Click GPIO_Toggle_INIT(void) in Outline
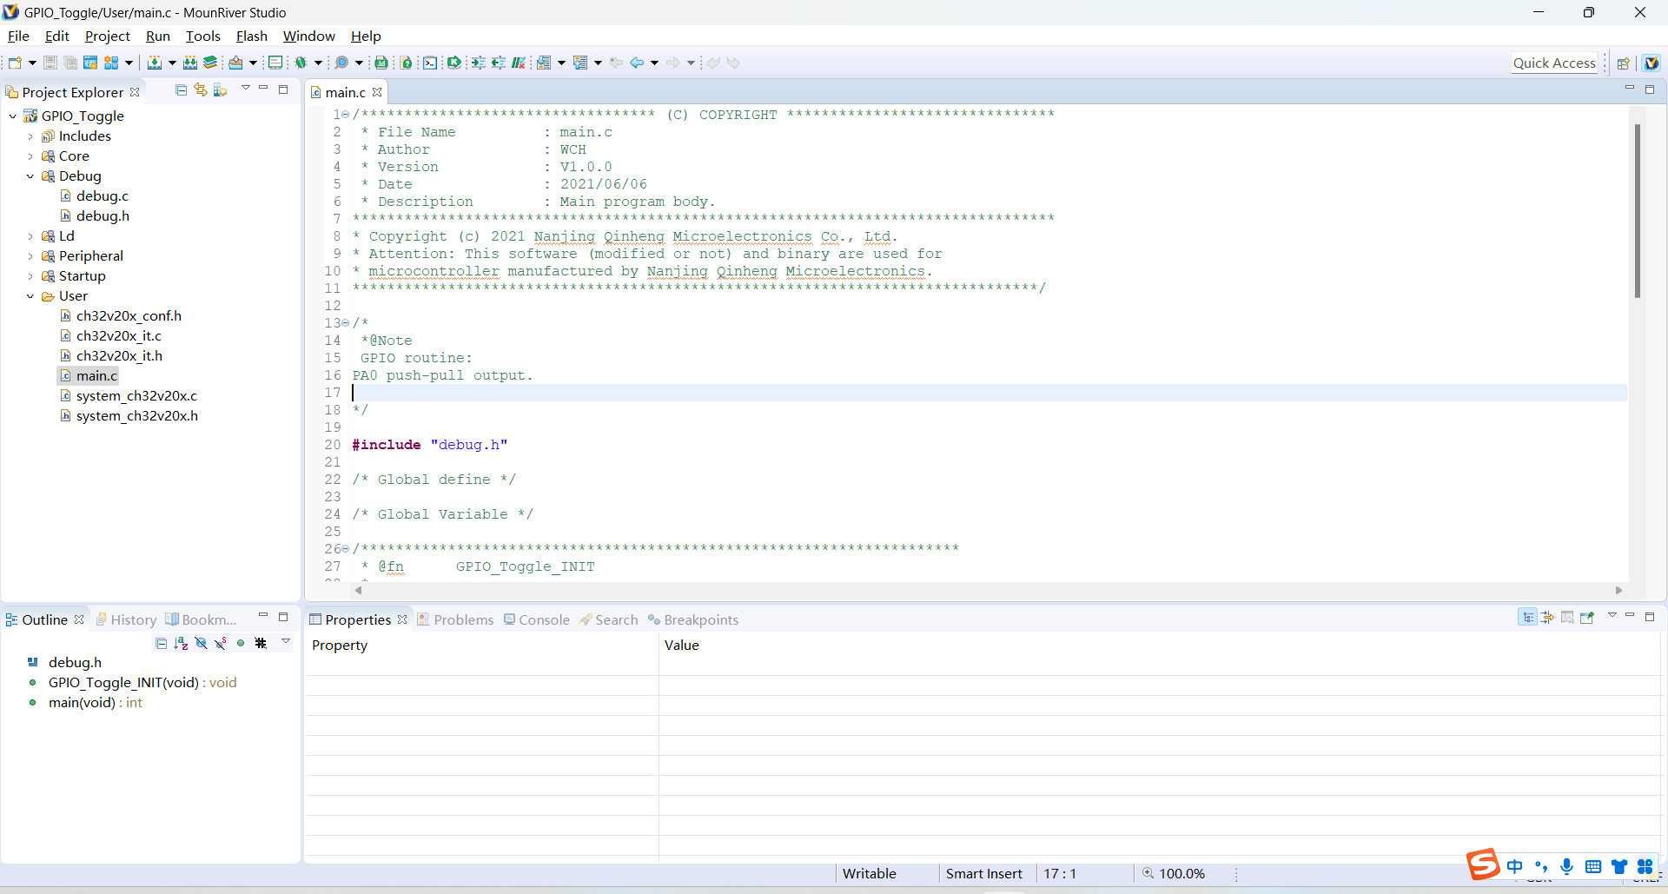1668x894 pixels. click(142, 682)
